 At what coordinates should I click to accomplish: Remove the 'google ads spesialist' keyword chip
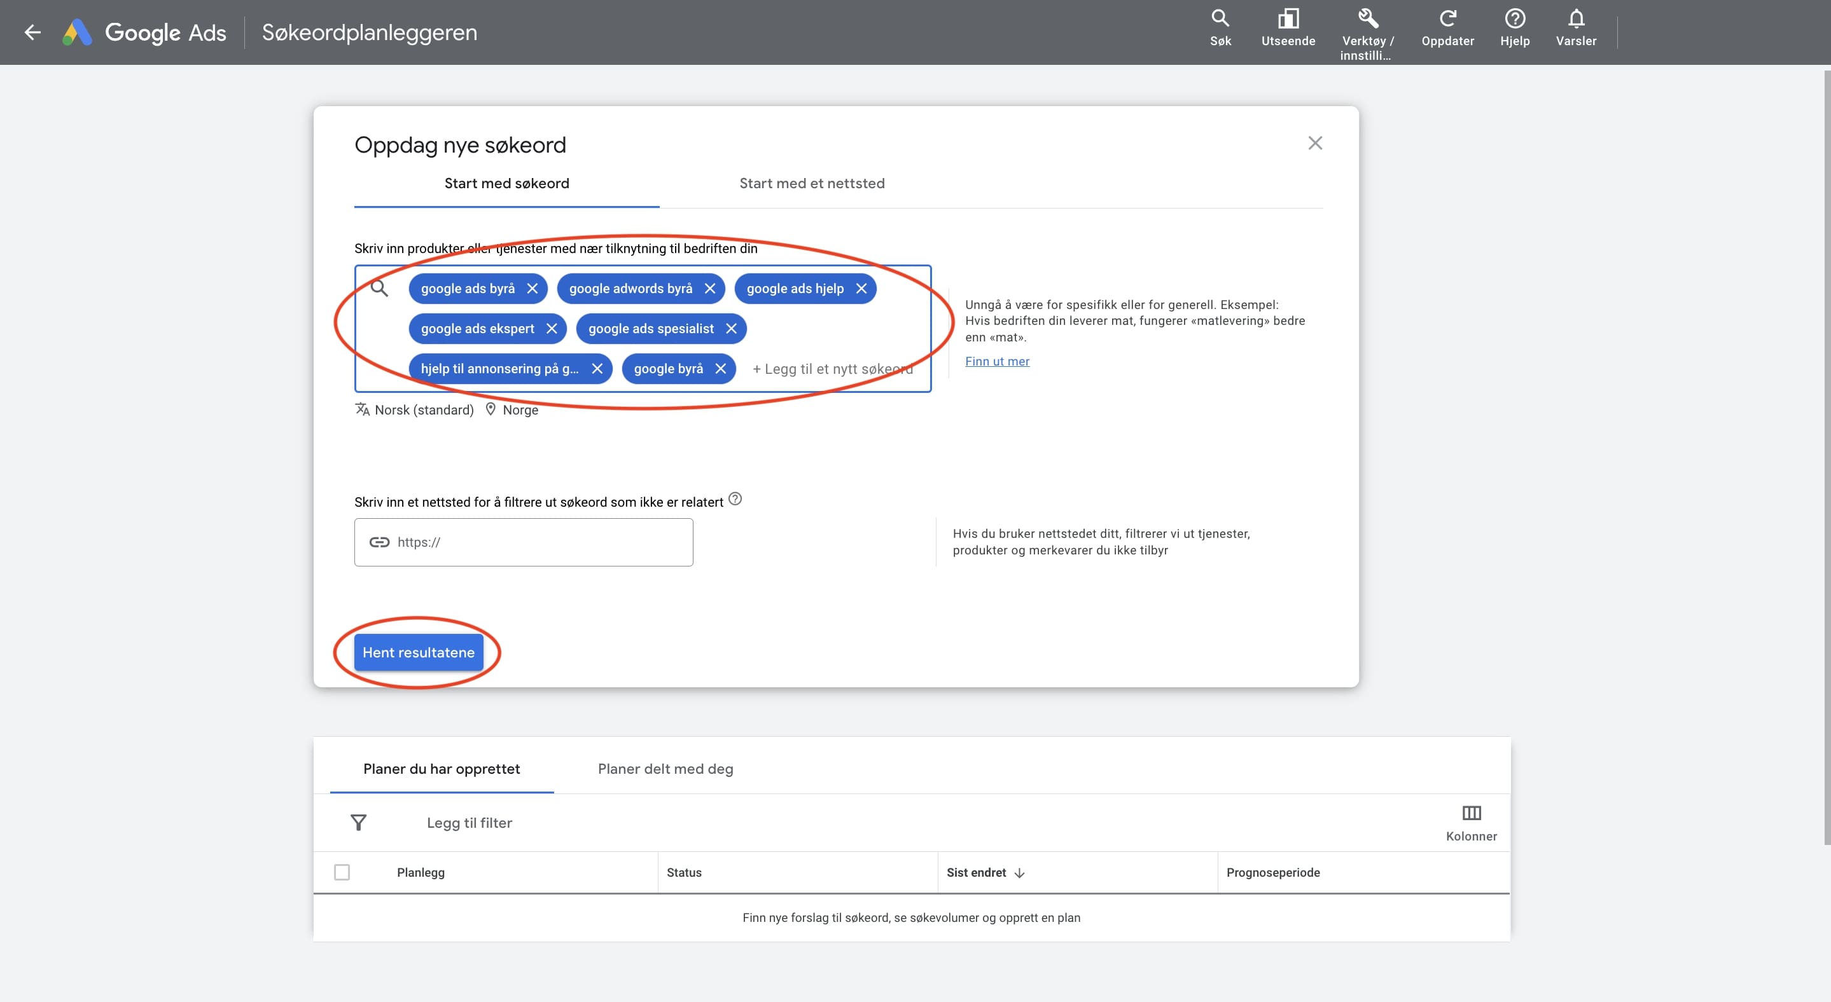(731, 329)
